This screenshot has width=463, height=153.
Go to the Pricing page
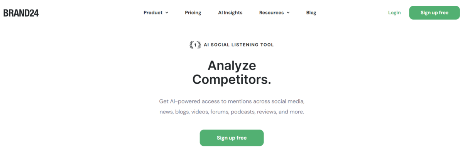point(193,13)
